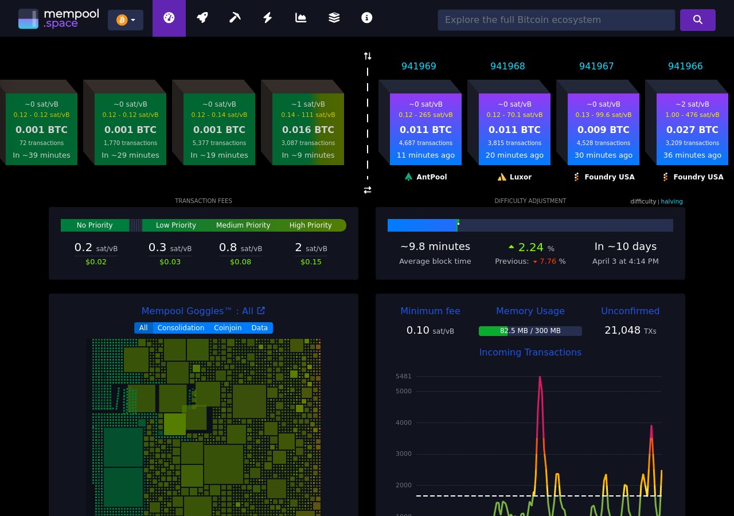Image resolution: width=734 pixels, height=516 pixels.
Task: Open the Graphs chart icon in navbar
Action: (x=300, y=18)
